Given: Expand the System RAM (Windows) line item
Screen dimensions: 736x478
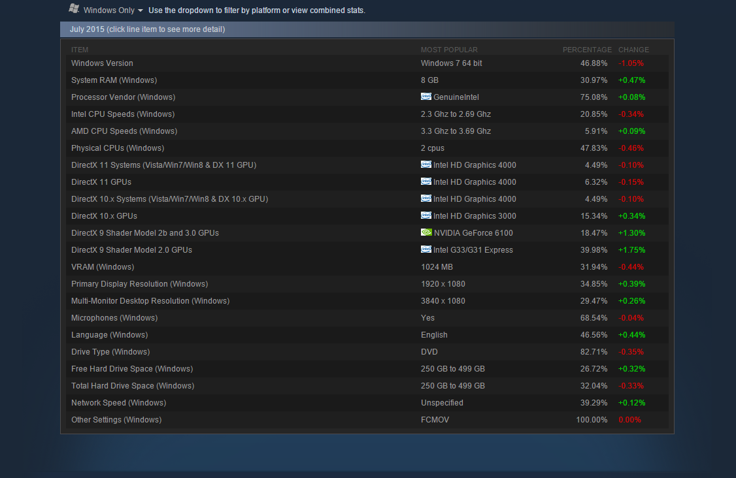Looking at the screenshot, I should pos(367,80).
